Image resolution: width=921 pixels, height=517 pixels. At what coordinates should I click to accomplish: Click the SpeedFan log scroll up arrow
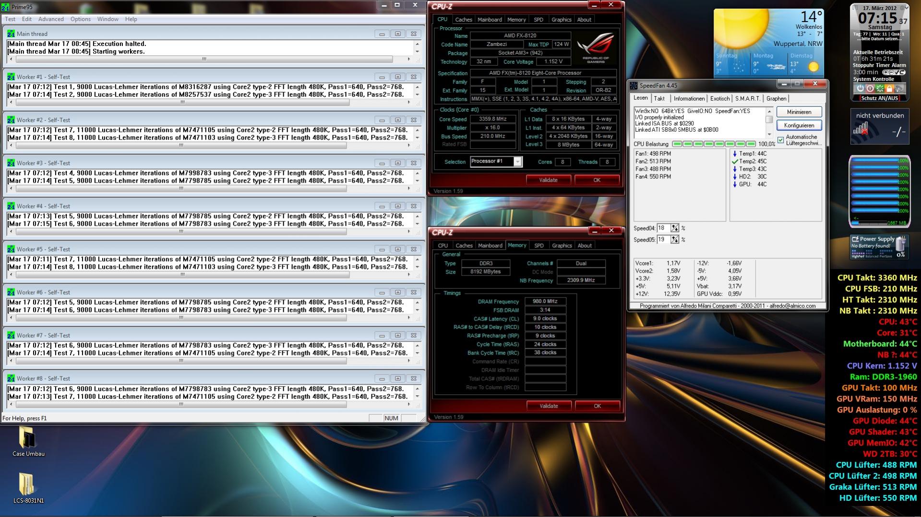point(769,111)
